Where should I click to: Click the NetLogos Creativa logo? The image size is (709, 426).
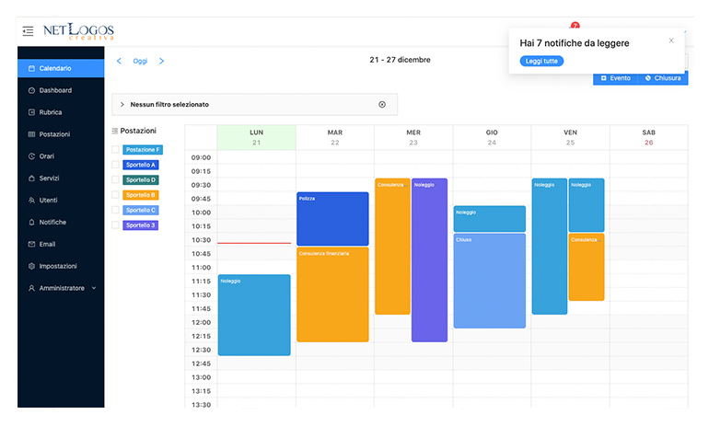tap(78, 31)
